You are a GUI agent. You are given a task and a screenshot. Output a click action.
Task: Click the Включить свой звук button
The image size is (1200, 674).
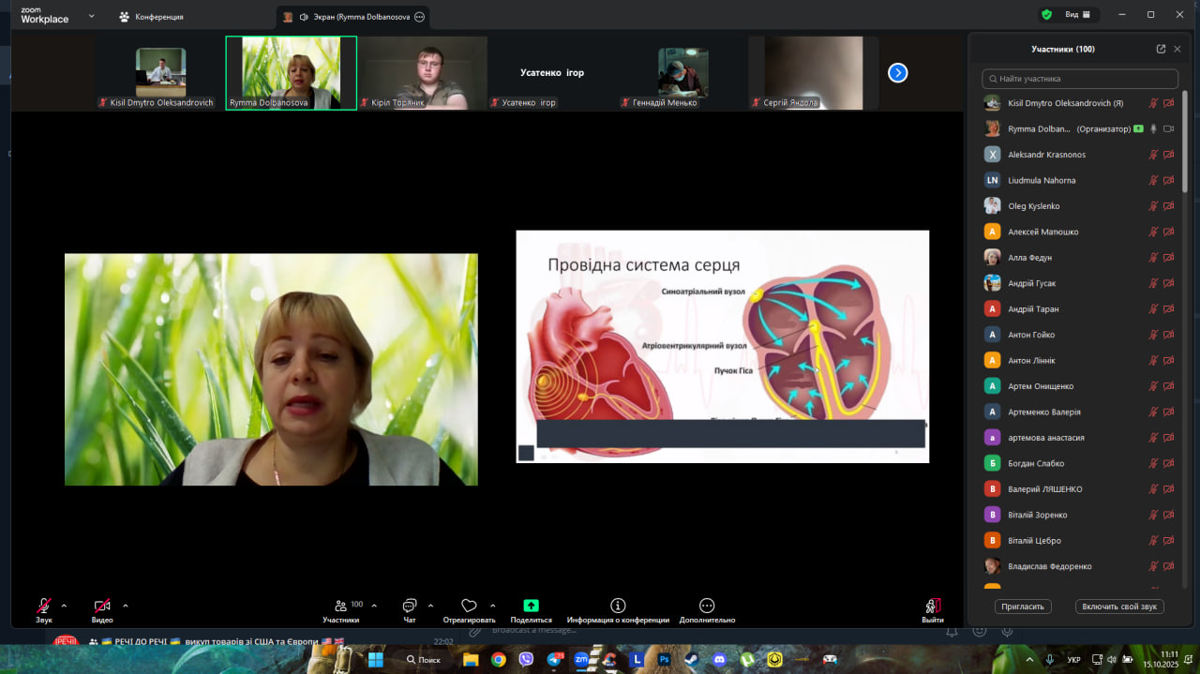[x=1119, y=607]
